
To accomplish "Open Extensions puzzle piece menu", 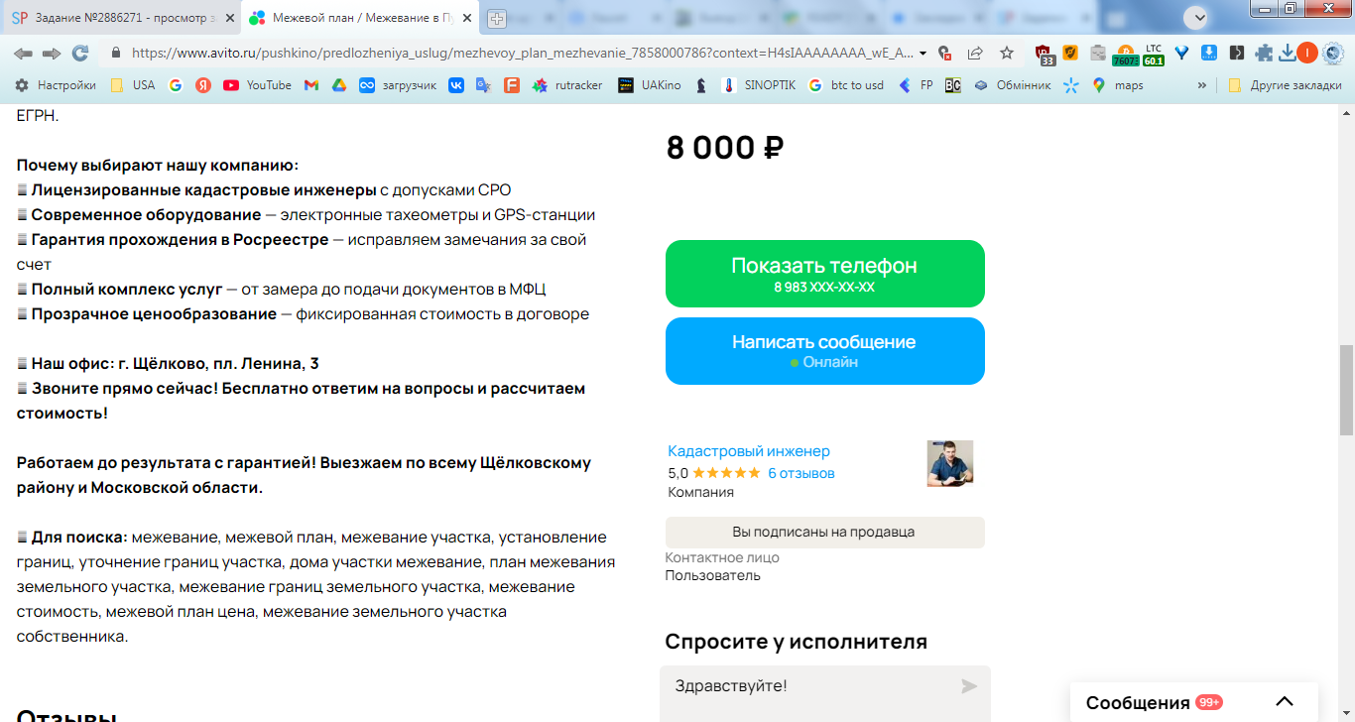I will click(x=1264, y=53).
